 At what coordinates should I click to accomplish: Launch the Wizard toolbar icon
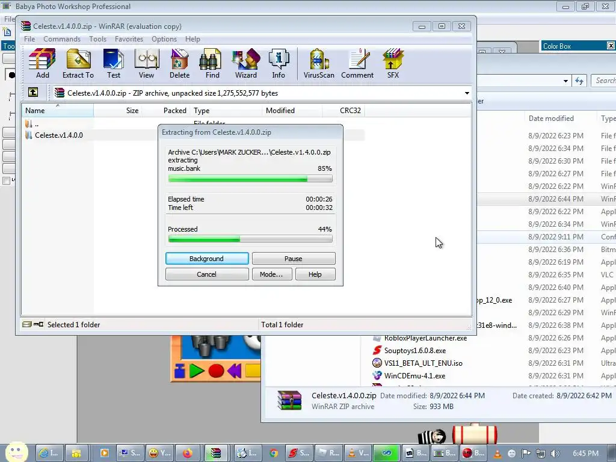coord(246,63)
